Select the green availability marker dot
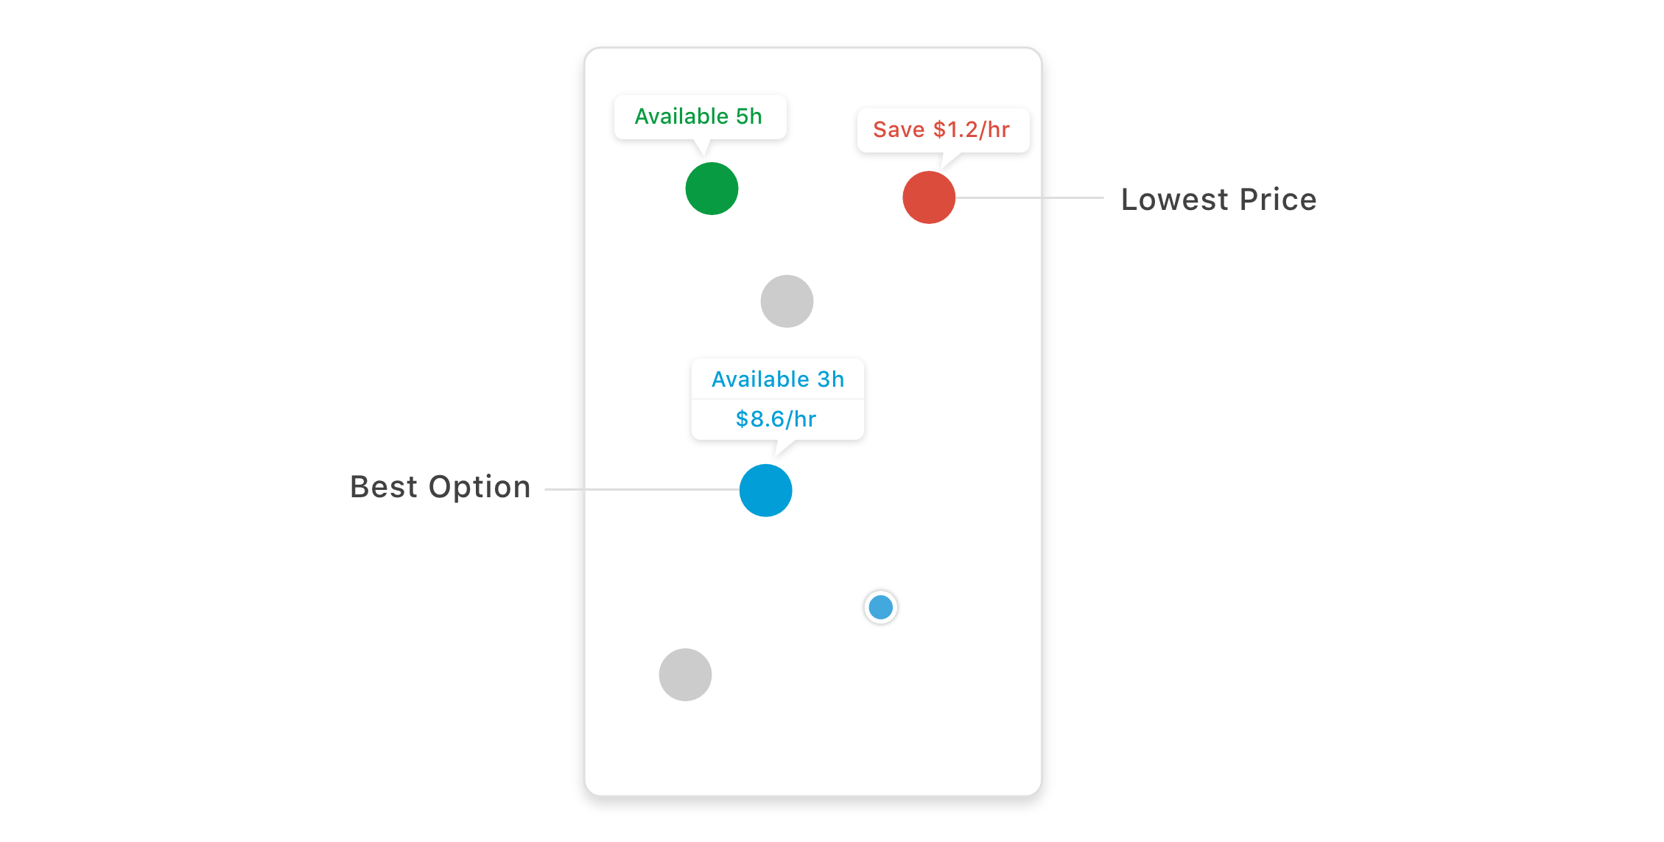The width and height of the screenshot is (1664, 842). coord(712,189)
